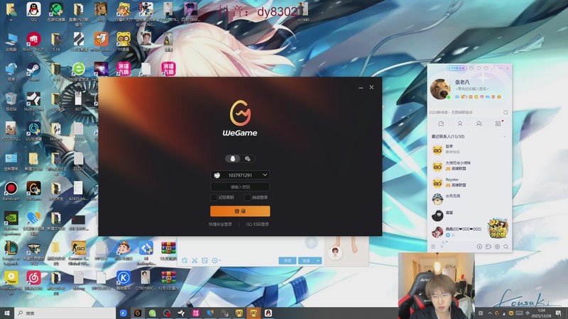Image resolution: width=568 pixels, height=319 pixels.
Task: Open the YY语音 raccoon desktop icon
Action: [x=124, y=42]
